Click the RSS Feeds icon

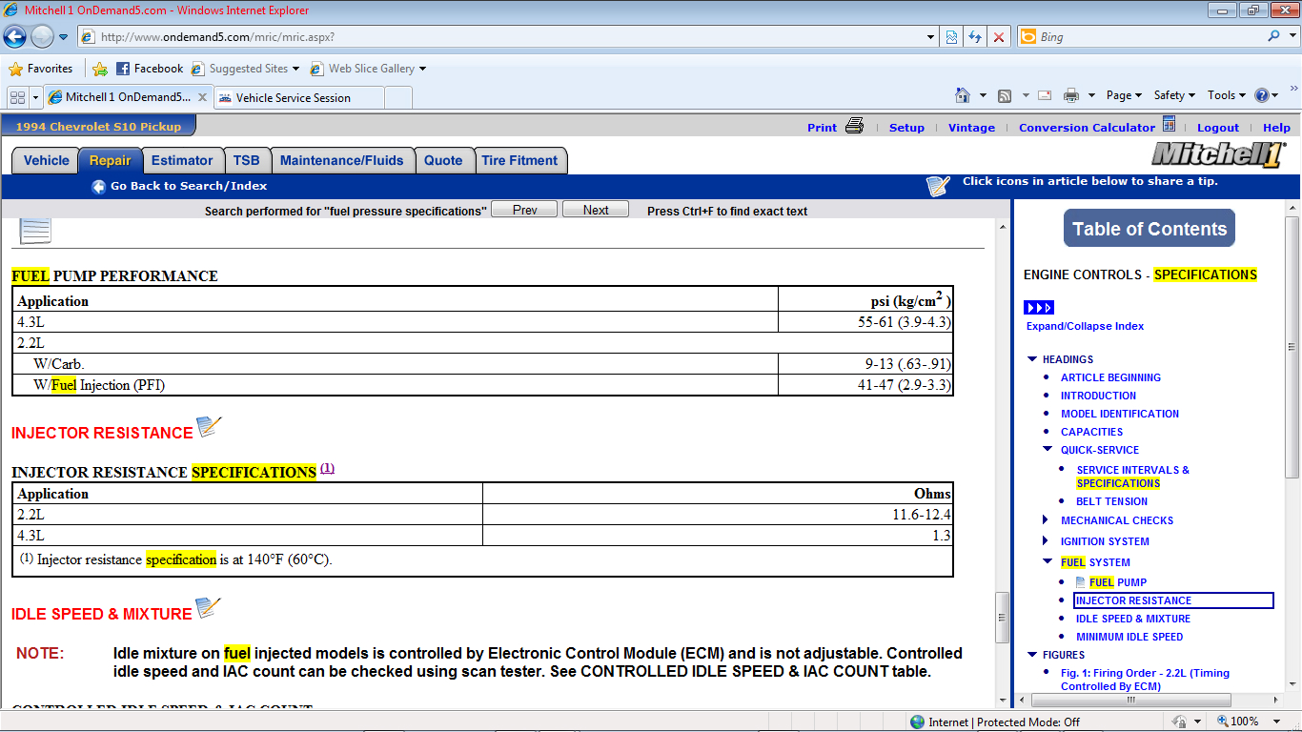pyautogui.click(x=1005, y=95)
